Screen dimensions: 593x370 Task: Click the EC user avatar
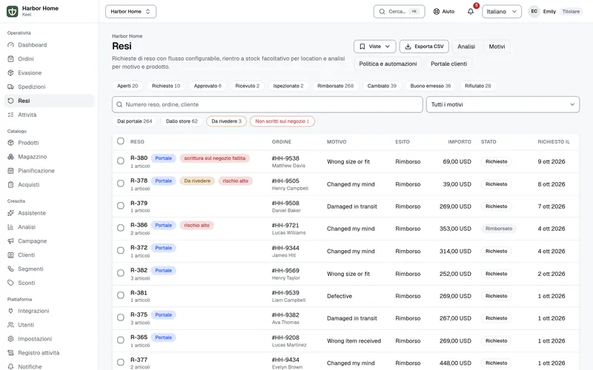tap(534, 11)
